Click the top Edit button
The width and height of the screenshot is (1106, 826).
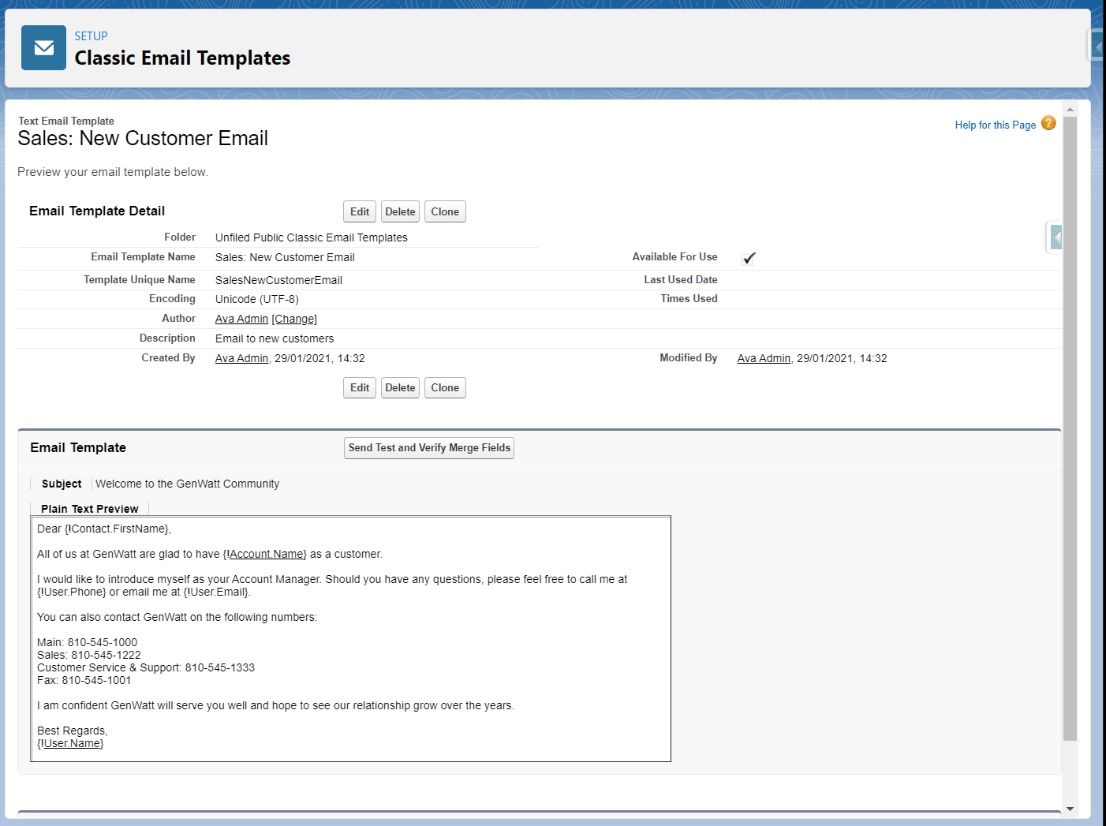(360, 211)
